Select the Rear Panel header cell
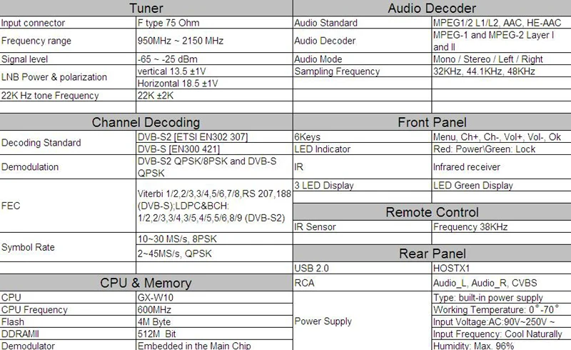The width and height of the screenshot is (571, 350). point(432,254)
